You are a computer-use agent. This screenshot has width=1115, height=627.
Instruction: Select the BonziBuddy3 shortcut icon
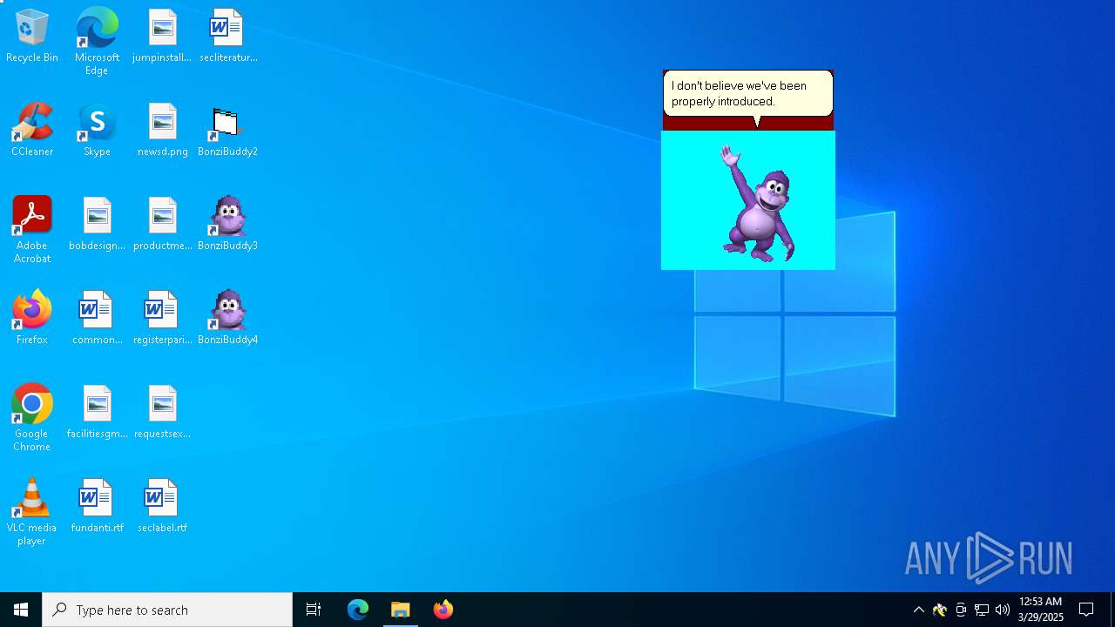click(227, 224)
